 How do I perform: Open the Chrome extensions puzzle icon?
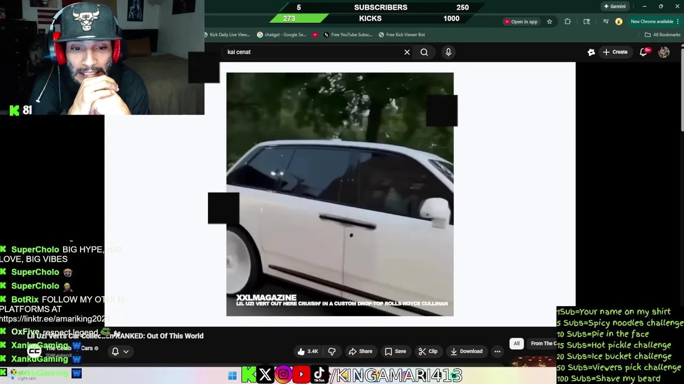point(568,21)
